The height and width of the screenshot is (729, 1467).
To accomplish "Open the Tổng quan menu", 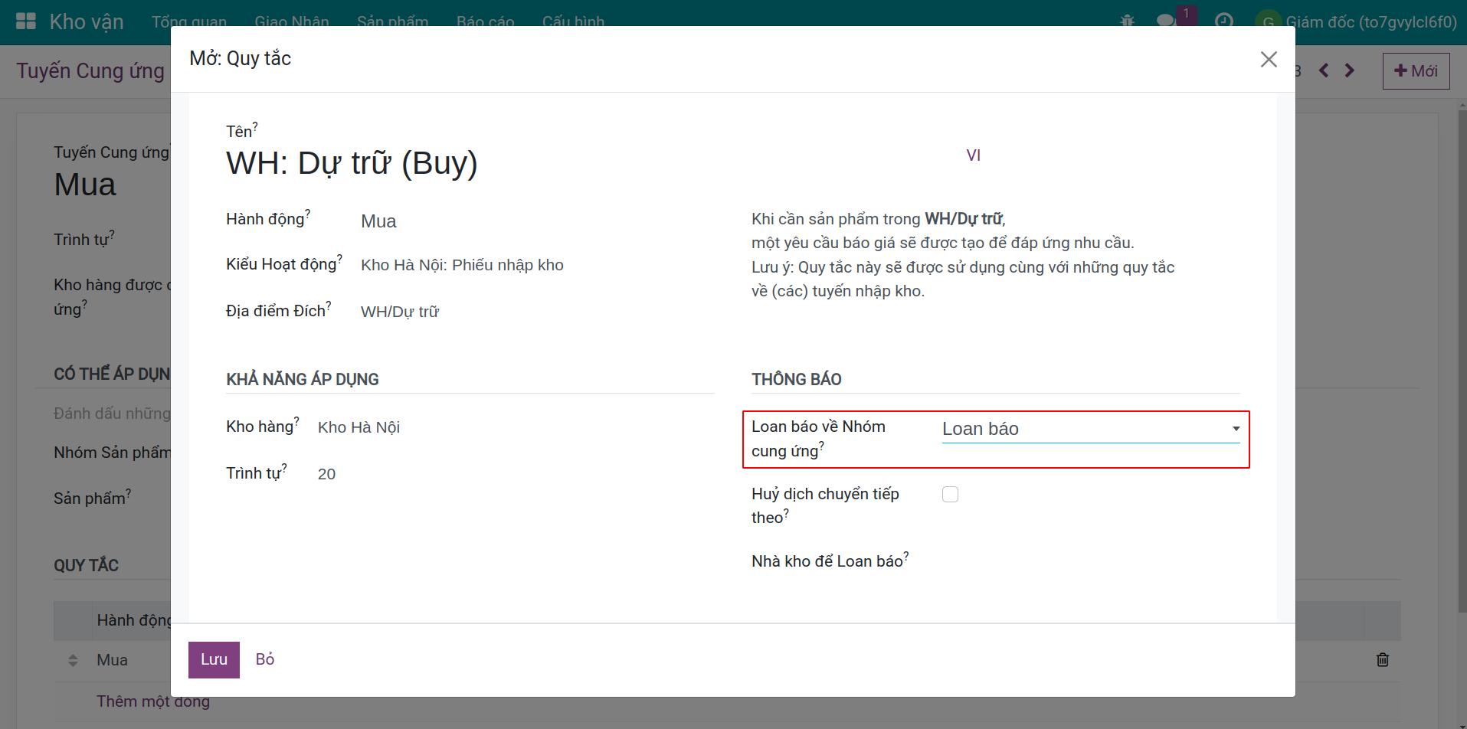I will pyautogui.click(x=189, y=21).
